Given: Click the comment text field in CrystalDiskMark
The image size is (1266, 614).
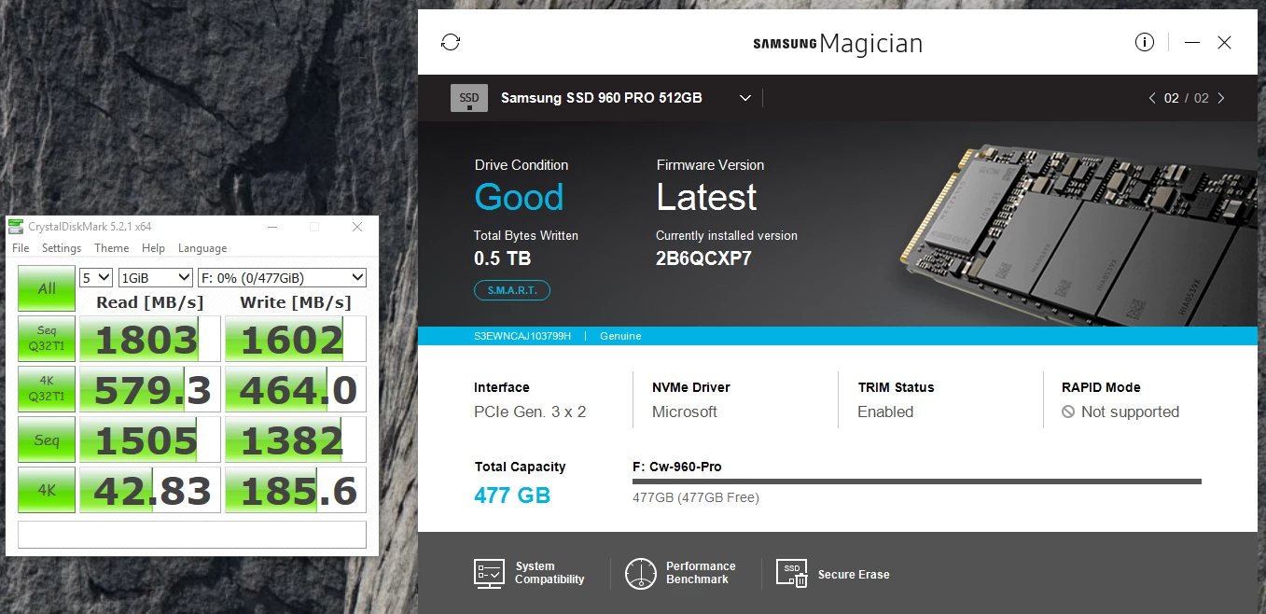Looking at the screenshot, I should tap(191, 535).
